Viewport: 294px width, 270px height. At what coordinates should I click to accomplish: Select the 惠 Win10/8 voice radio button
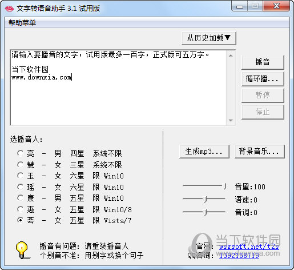click(x=20, y=209)
